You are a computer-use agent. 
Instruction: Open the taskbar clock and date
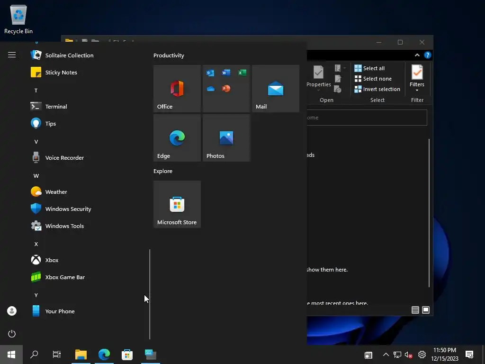(445, 355)
